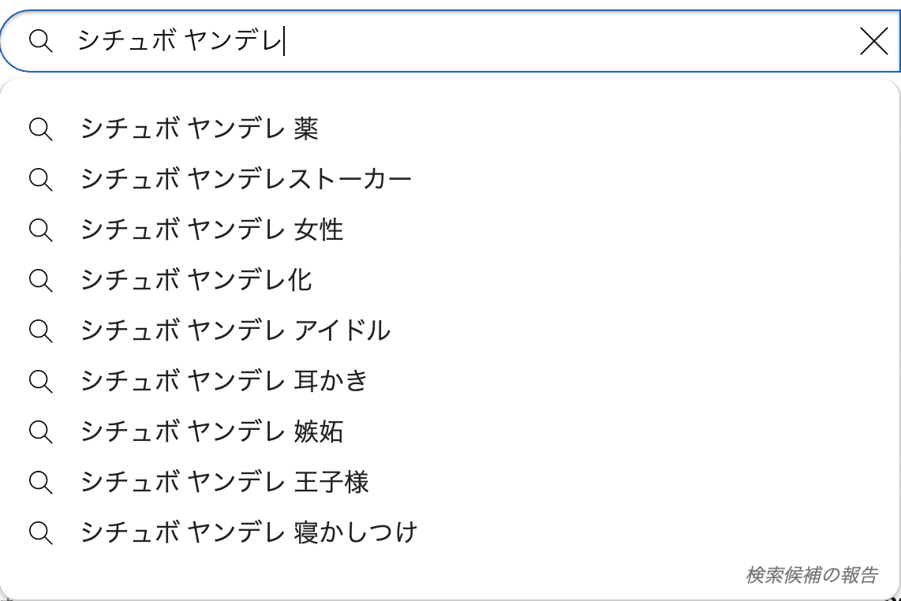The image size is (901, 601).
Task: Pick the "シチュボ ヤンデレ 女性" suggestion
Action: pyautogui.click(x=212, y=230)
